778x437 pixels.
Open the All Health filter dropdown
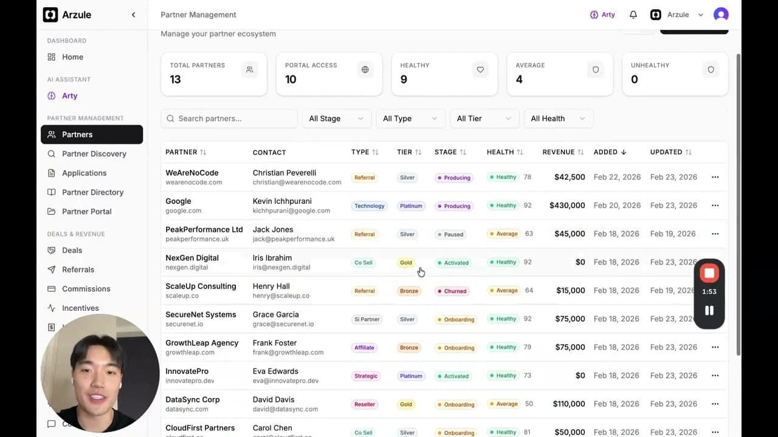tap(557, 118)
